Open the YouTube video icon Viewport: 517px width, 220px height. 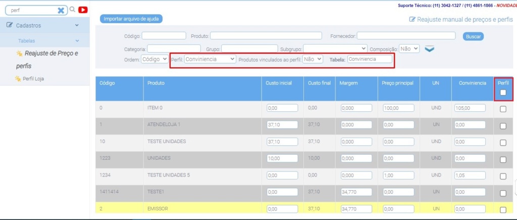click(83, 10)
